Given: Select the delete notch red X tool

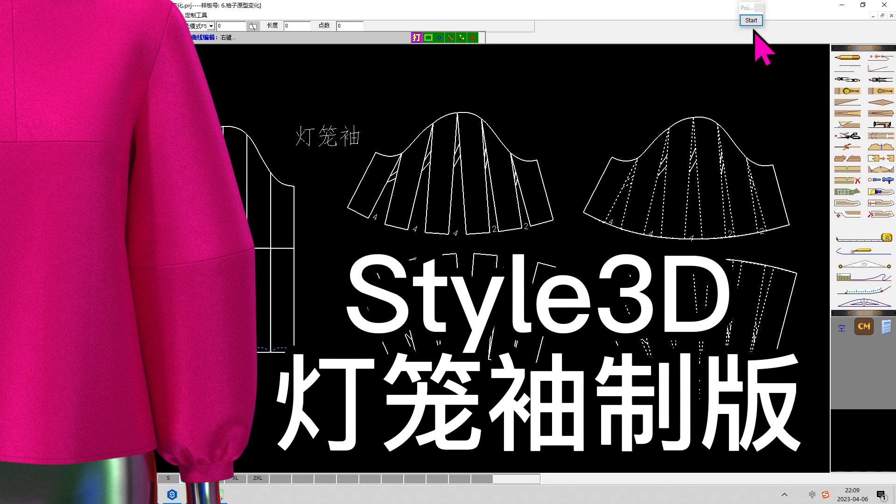Looking at the screenshot, I should pos(847,181).
